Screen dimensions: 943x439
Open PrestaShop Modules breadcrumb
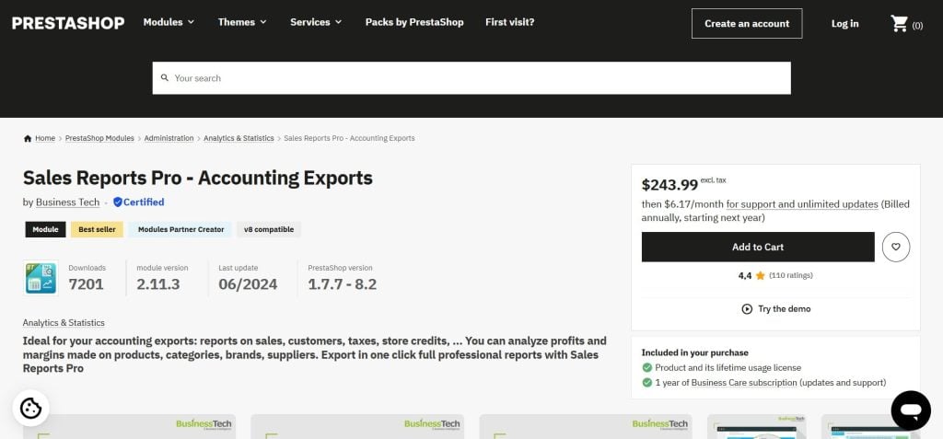(99, 138)
